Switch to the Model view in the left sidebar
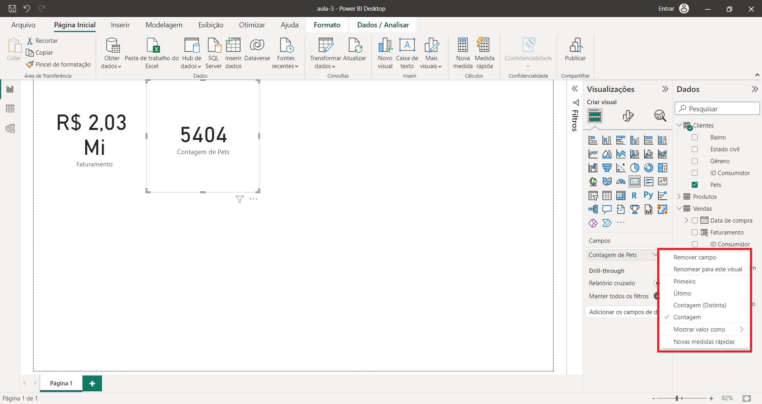Viewport: 762px width, 404px height. click(10, 128)
